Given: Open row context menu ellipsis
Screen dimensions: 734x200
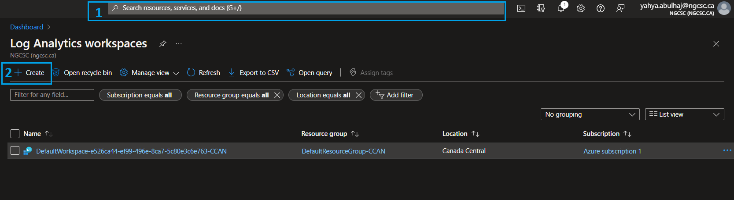Looking at the screenshot, I should coord(727,150).
